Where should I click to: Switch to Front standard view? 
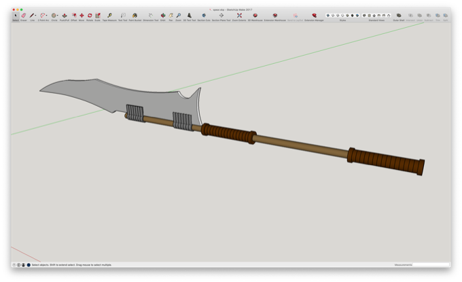point(374,16)
